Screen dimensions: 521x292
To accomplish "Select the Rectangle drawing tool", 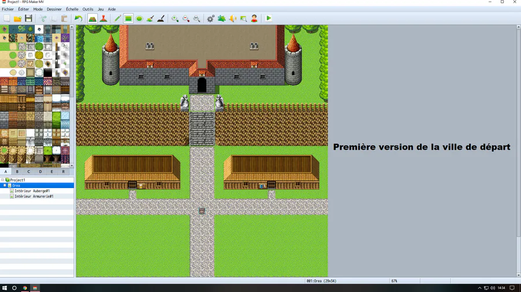I will [x=129, y=18].
